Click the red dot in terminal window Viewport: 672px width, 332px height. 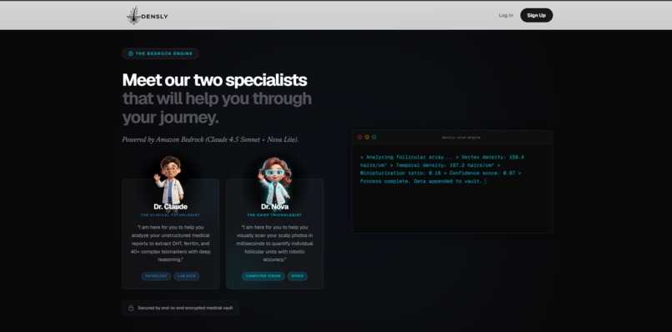point(359,138)
